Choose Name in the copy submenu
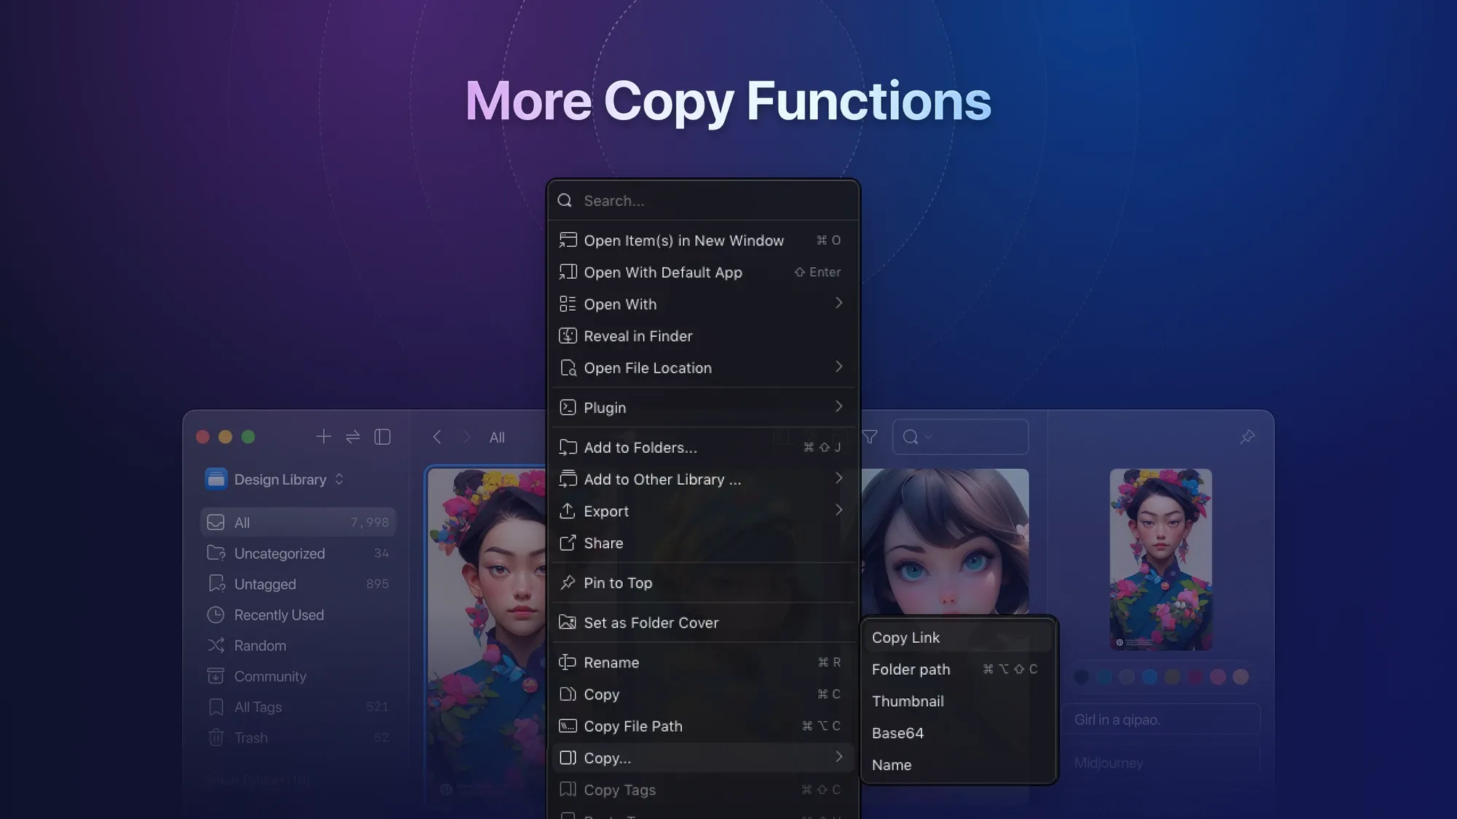 958,765
